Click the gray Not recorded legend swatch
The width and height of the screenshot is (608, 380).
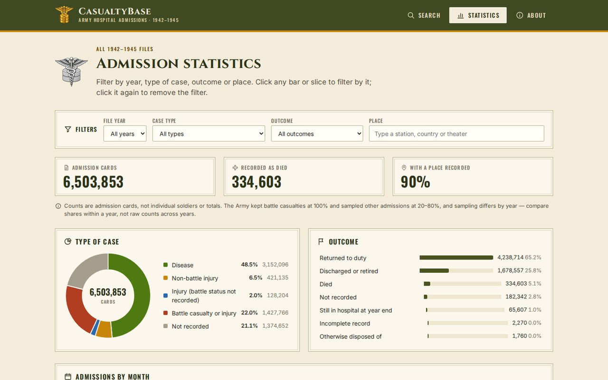(x=165, y=326)
